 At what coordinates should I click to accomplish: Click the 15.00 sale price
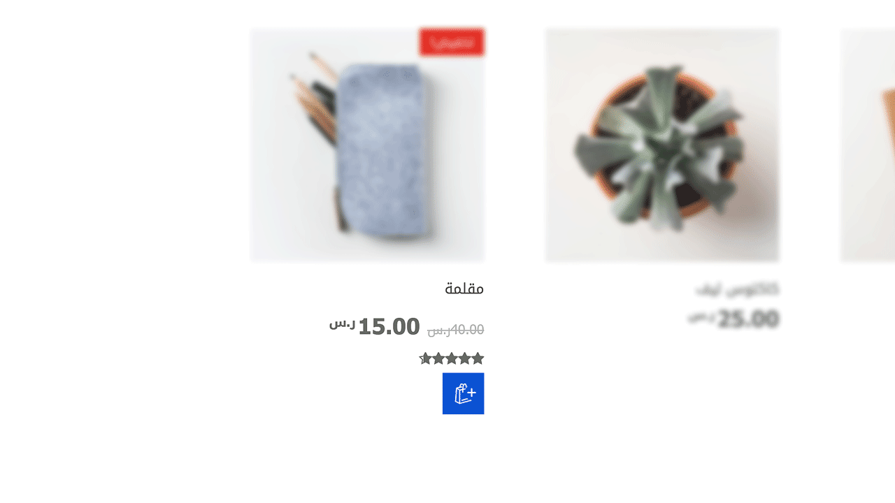389,326
